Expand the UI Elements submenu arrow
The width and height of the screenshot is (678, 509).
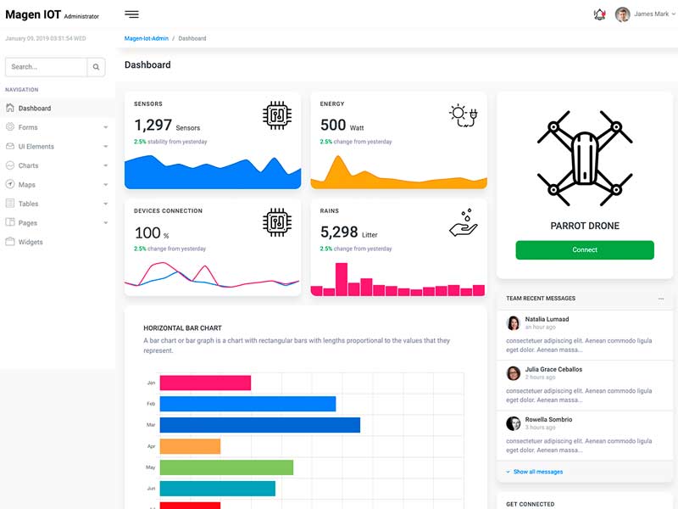105,146
